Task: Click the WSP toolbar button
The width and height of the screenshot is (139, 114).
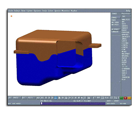Action: pyautogui.click(x=38, y=98)
